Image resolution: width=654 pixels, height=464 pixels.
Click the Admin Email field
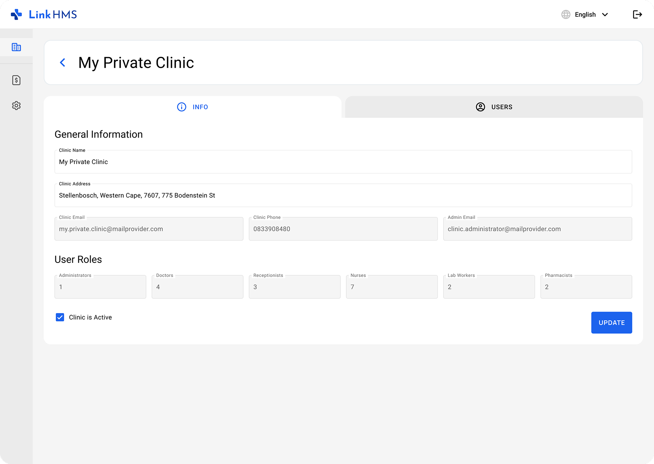537,229
